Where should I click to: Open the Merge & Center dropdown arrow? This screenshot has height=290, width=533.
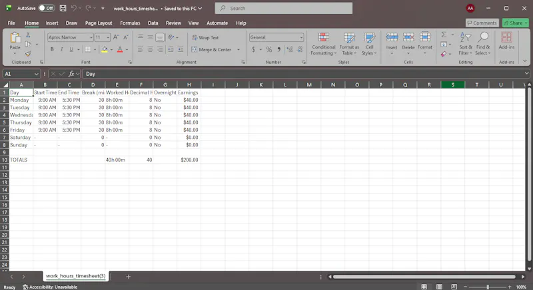[x=239, y=49]
